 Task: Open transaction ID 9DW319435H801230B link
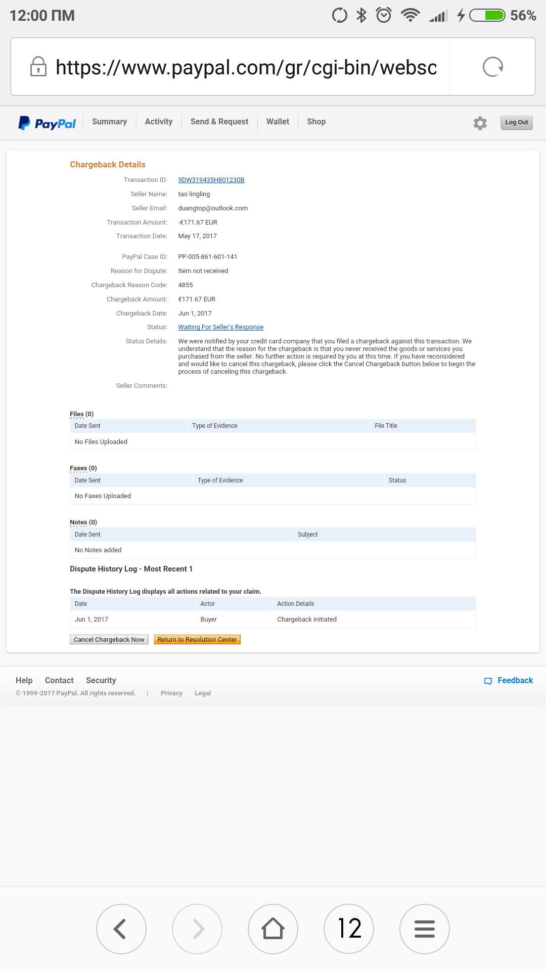tap(211, 180)
